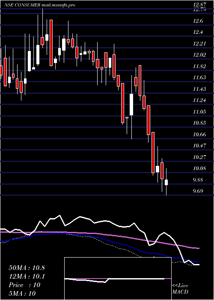Screen dimensions: 214x300
Task: Click the 12.6 price axis label
Action: (x=198, y=21)
